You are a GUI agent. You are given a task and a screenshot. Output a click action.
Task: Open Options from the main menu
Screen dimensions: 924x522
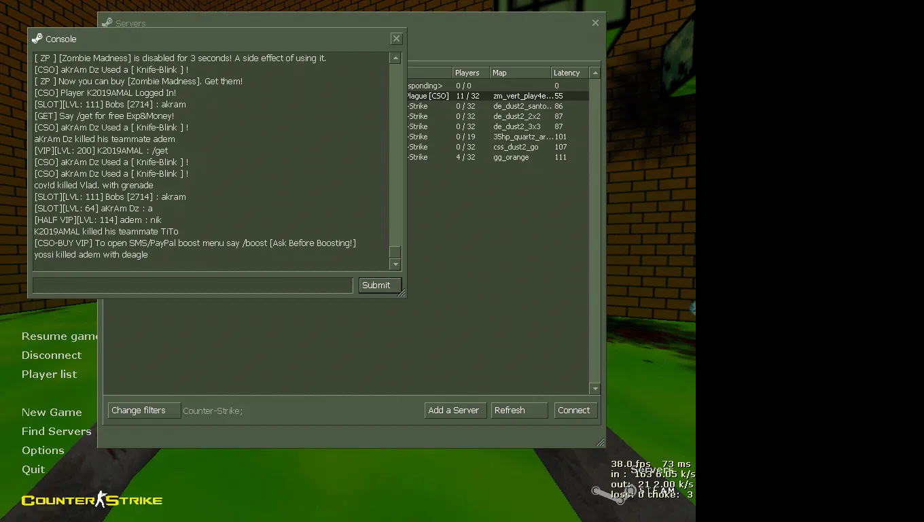[43, 451]
